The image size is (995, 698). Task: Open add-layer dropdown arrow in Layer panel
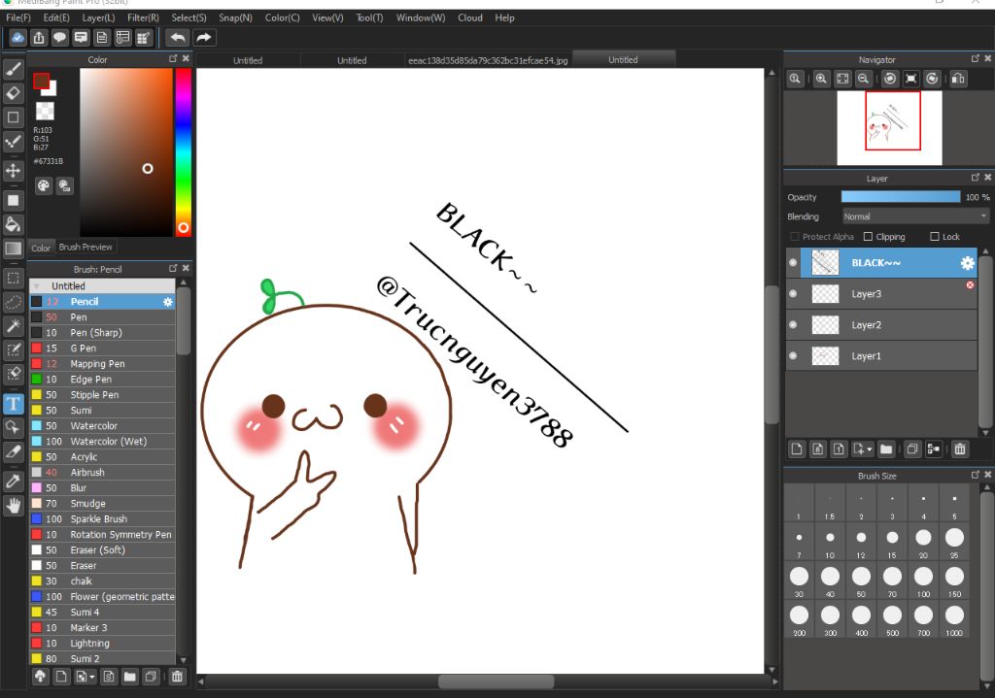(869, 449)
